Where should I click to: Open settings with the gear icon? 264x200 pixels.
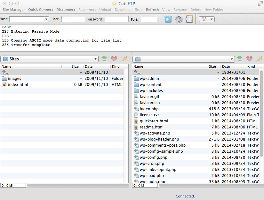[x=179, y=19]
